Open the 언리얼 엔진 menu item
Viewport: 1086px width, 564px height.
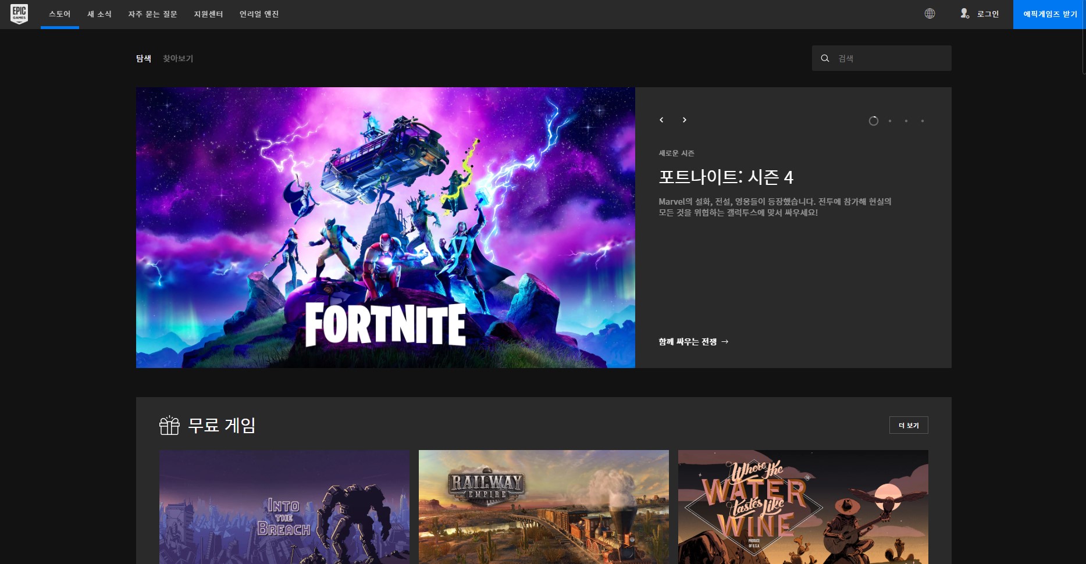tap(259, 14)
